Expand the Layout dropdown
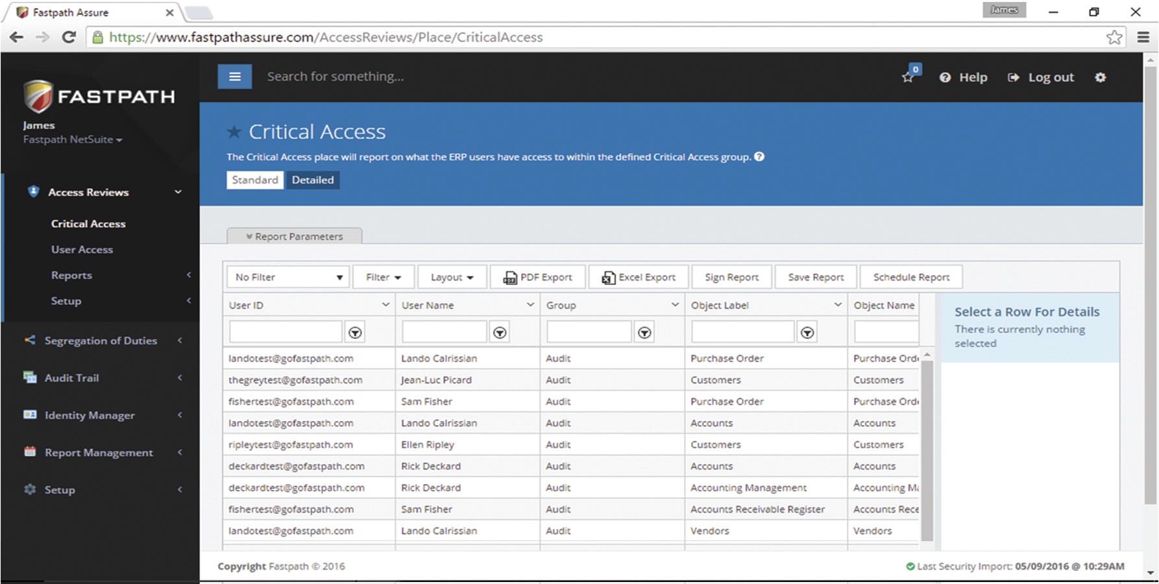The image size is (1159, 584). pyautogui.click(x=452, y=276)
